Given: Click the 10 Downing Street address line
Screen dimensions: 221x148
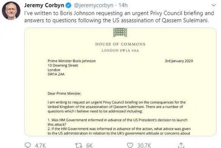Looking at the screenshot, I should tap(63, 65).
